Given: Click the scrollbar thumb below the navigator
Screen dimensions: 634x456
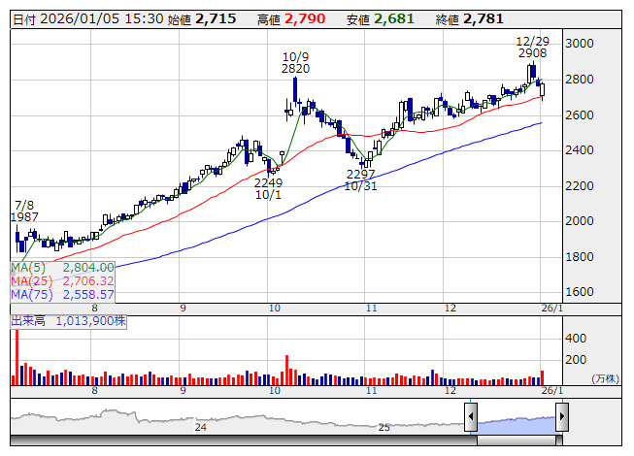Looking at the screenshot, I should coord(516,441).
